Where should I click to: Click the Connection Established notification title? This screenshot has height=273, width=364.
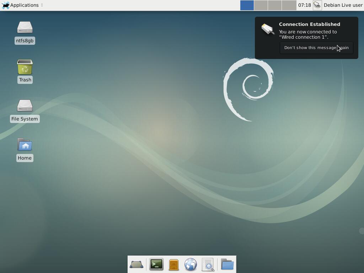[x=309, y=24]
